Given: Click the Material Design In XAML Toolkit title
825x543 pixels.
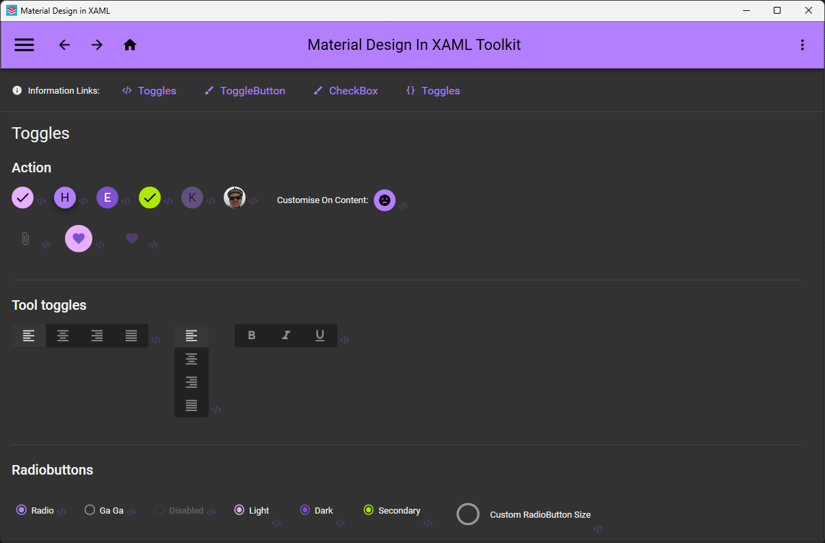Looking at the screenshot, I should (x=414, y=45).
